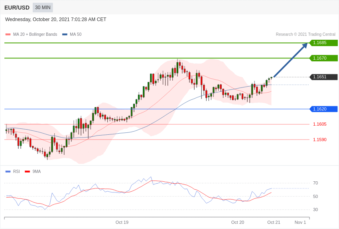This screenshot has width=339, height=229.
Task: Click the RSI 70 level label
Action: tap(315, 183)
